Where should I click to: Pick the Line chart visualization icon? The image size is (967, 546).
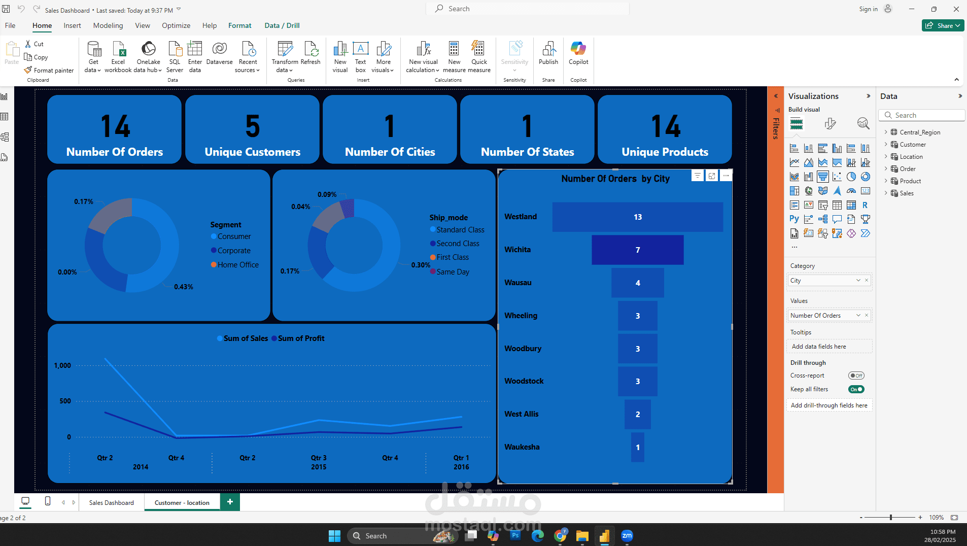(x=795, y=162)
